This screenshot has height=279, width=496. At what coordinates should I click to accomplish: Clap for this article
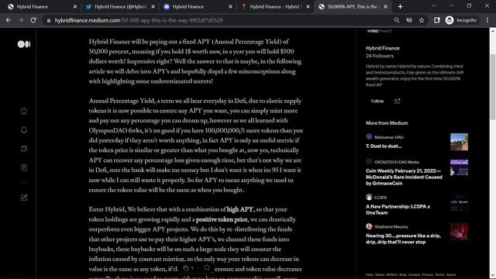186,268
